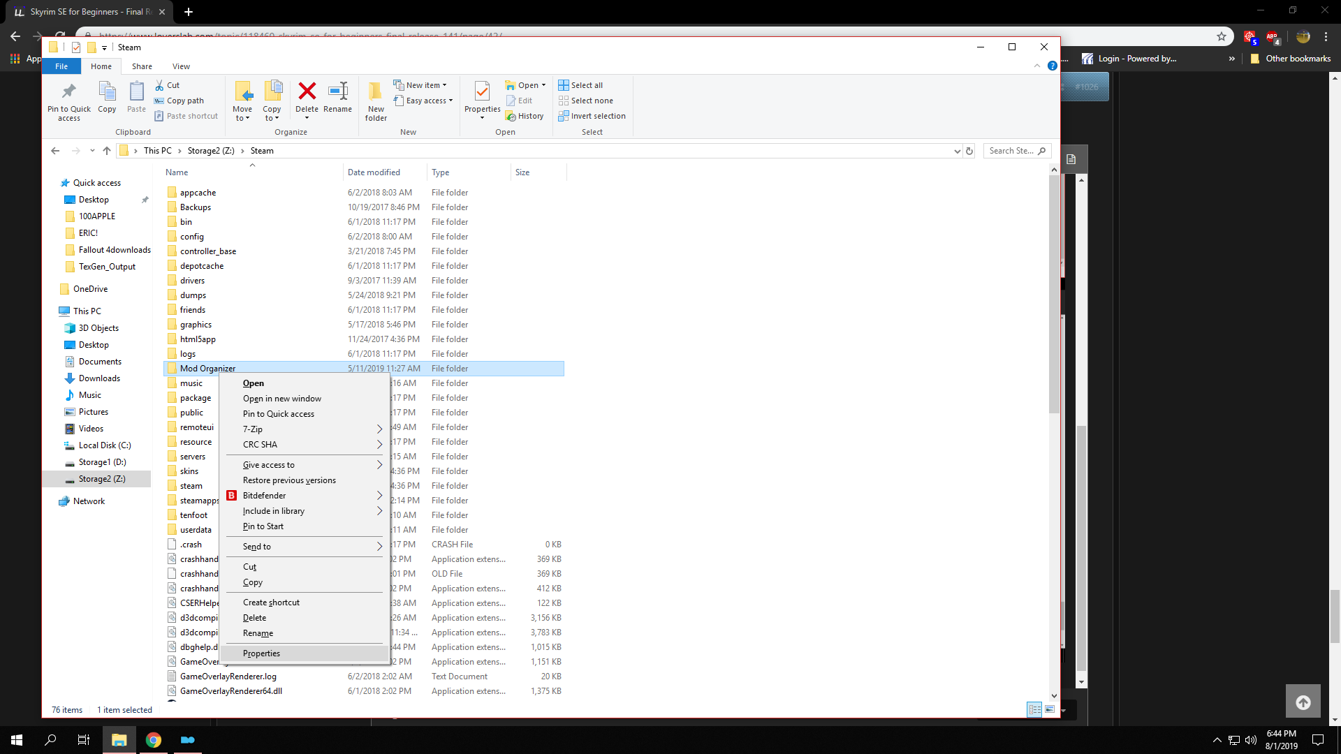Click the Refresh button beside address bar
Viewport: 1341px width, 754px height.
[x=969, y=151]
